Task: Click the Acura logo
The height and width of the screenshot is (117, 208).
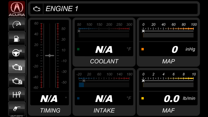Action: (17, 9)
